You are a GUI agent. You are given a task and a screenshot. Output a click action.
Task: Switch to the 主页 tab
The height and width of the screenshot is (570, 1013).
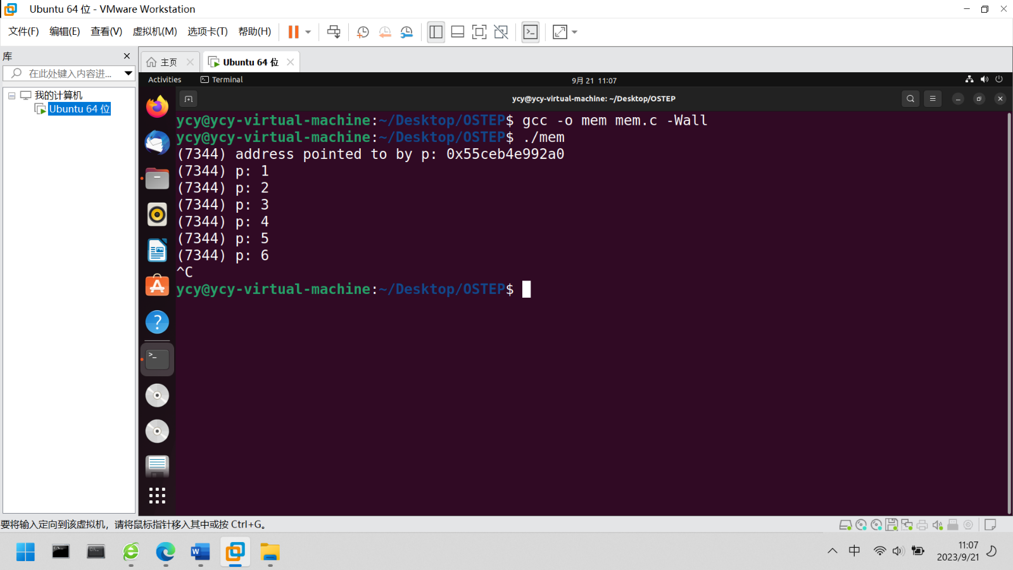click(x=169, y=61)
